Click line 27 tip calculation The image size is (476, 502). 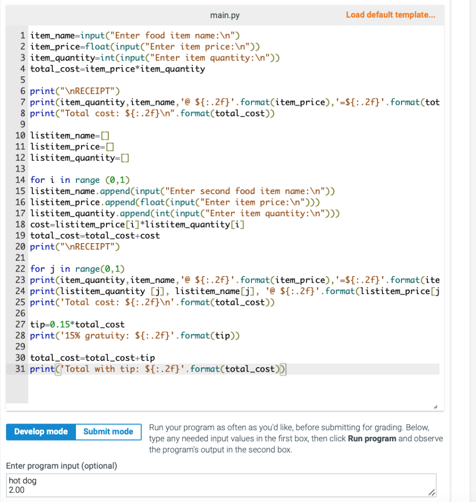click(77, 325)
